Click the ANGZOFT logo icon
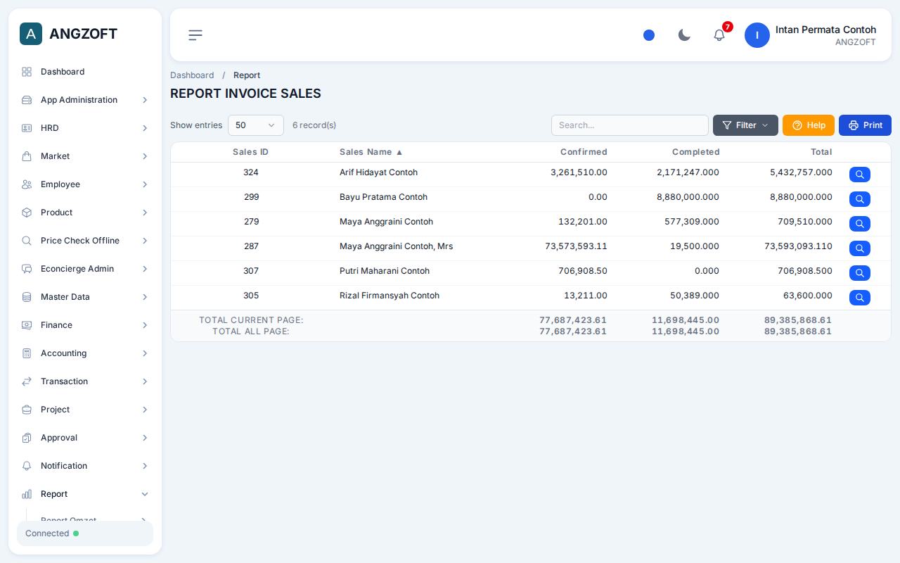 pyautogui.click(x=31, y=34)
